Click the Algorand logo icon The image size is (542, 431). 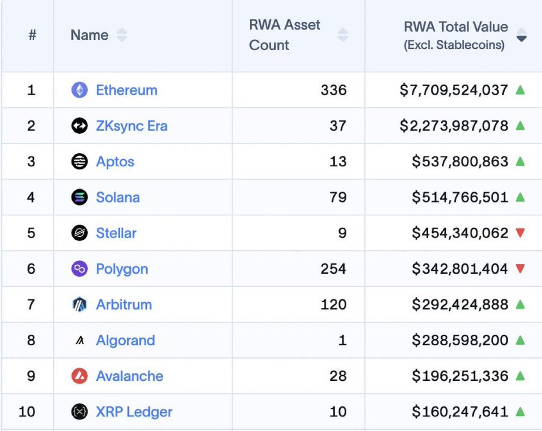[x=79, y=341]
